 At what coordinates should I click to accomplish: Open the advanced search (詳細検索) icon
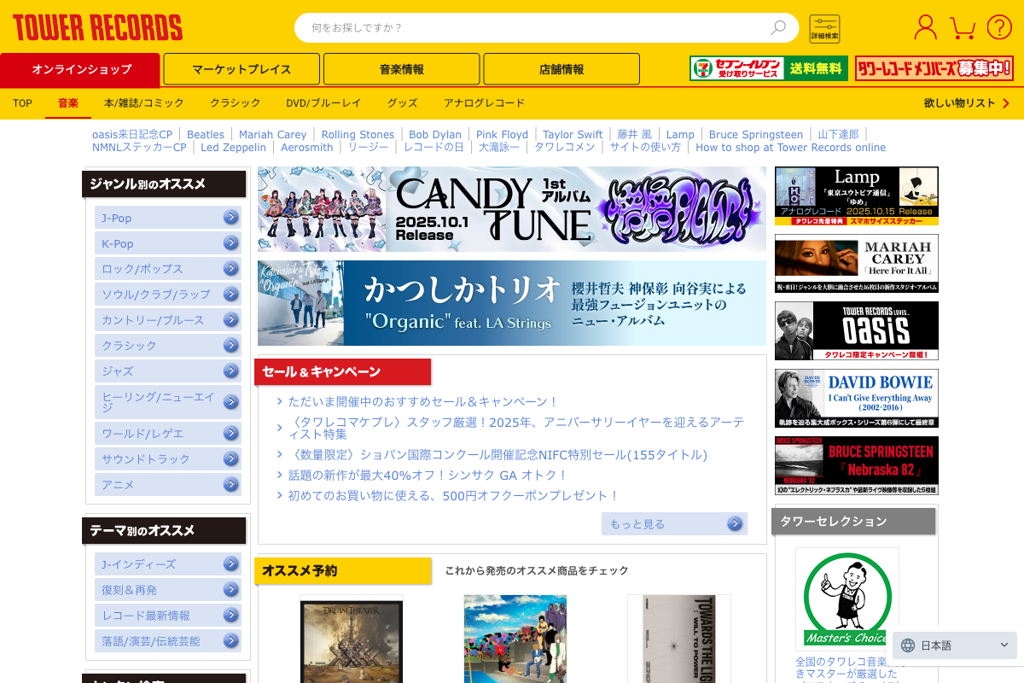[x=824, y=28]
